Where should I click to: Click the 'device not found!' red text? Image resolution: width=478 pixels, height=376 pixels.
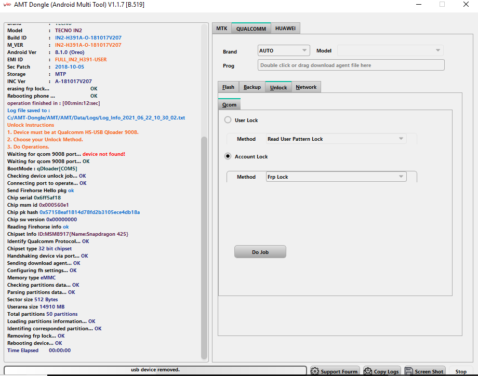click(103, 154)
